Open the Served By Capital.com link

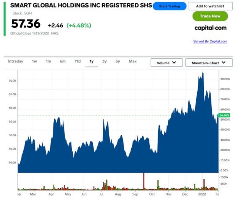[x=210, y=41]
